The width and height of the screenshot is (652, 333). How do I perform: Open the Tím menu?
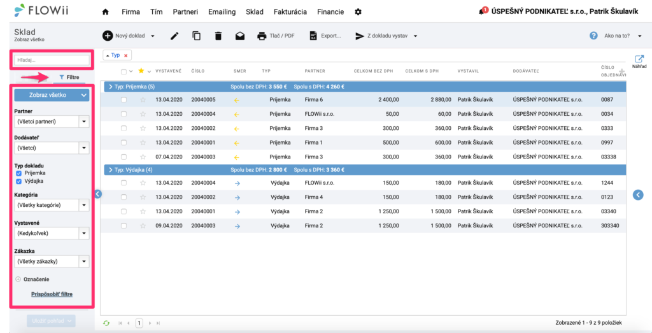(x=157, y=12)
